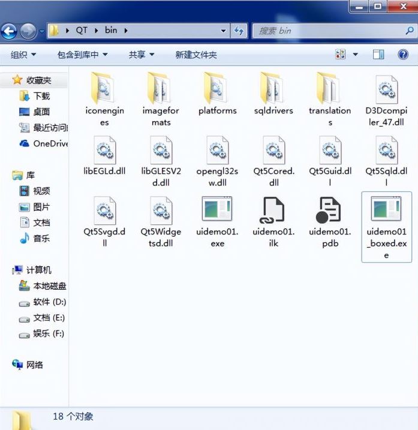Expand the arrow after QT in path
This screenshot has height=430, width=418.
tap(97, 31)
